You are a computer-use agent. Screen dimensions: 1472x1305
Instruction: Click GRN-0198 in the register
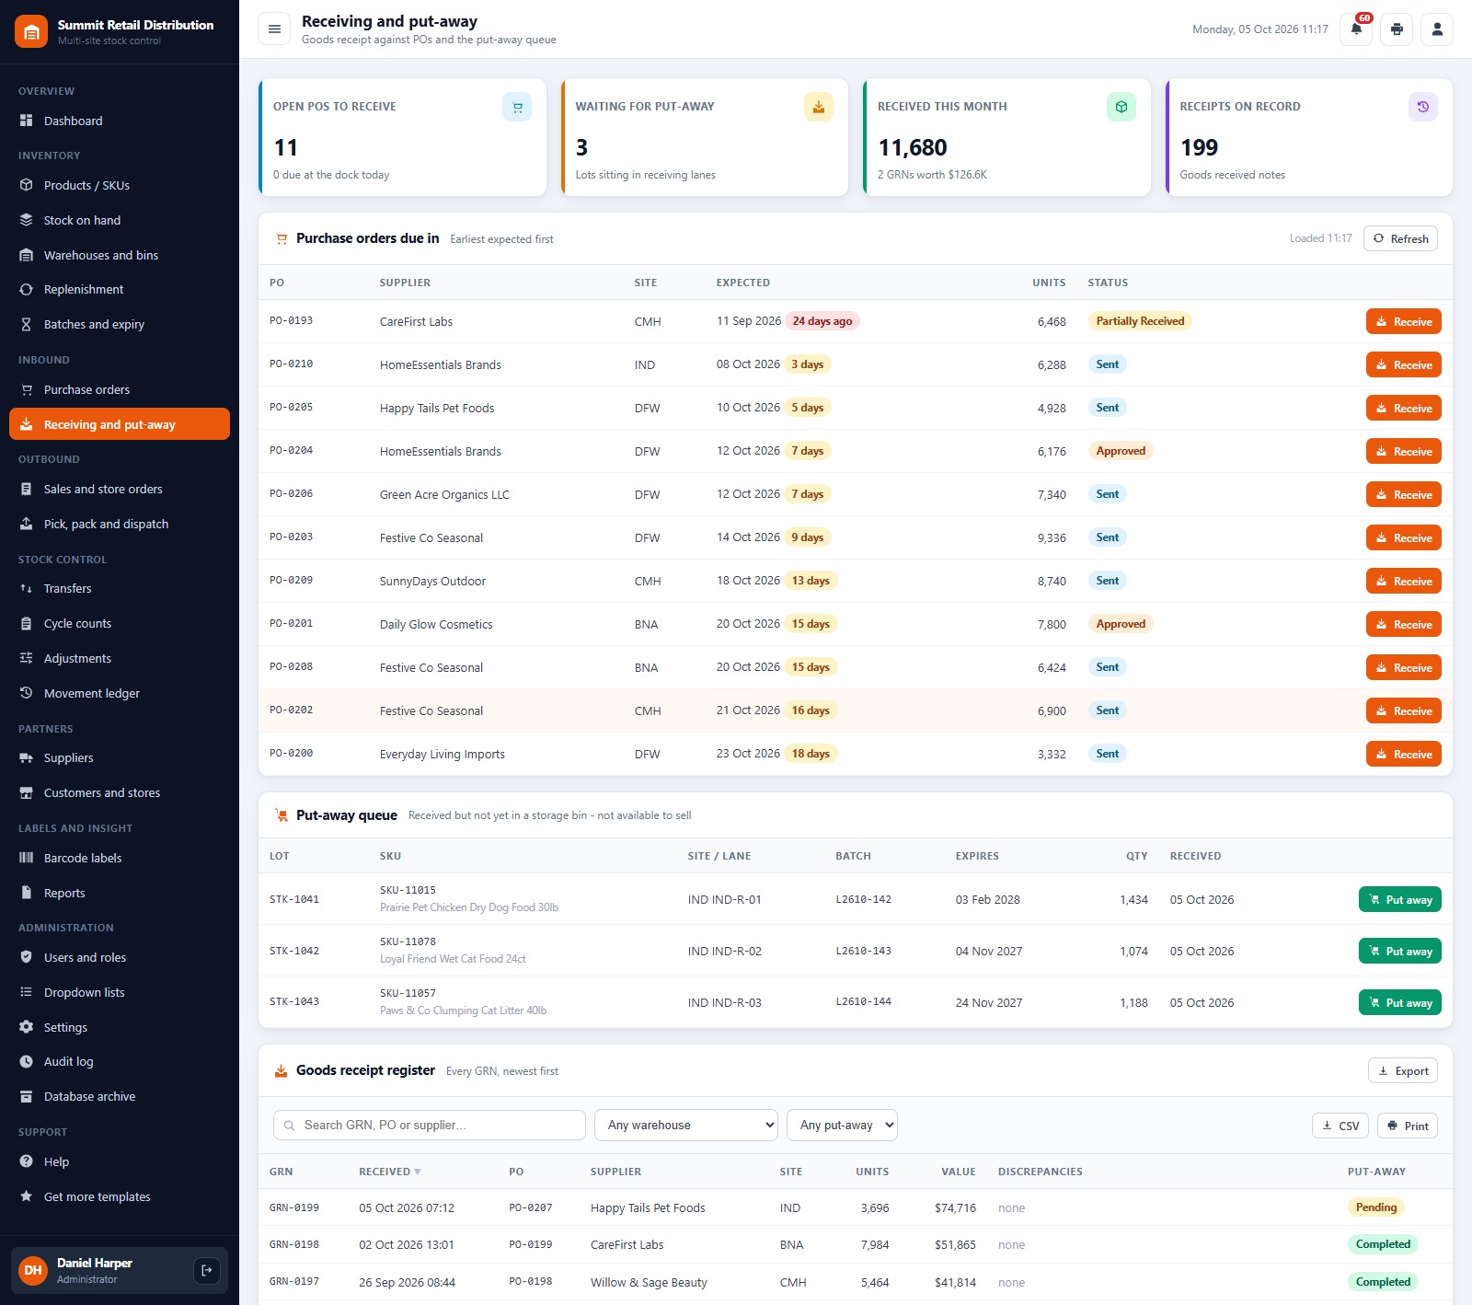(x=294, y=1244)
